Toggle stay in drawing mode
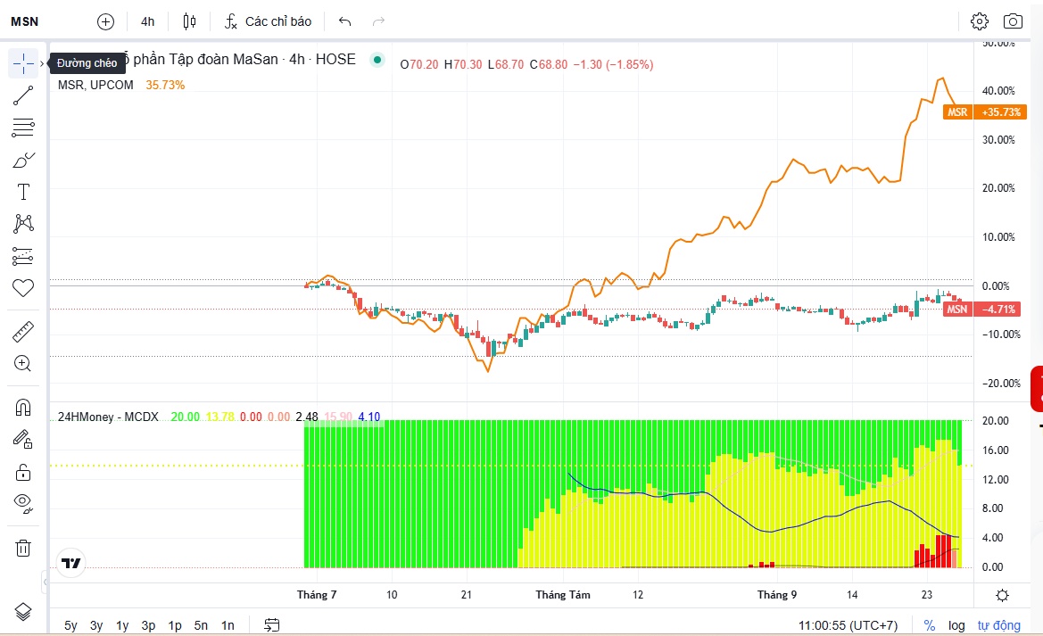The height and width of the screenshot is (636, 1043). [23, 439]
